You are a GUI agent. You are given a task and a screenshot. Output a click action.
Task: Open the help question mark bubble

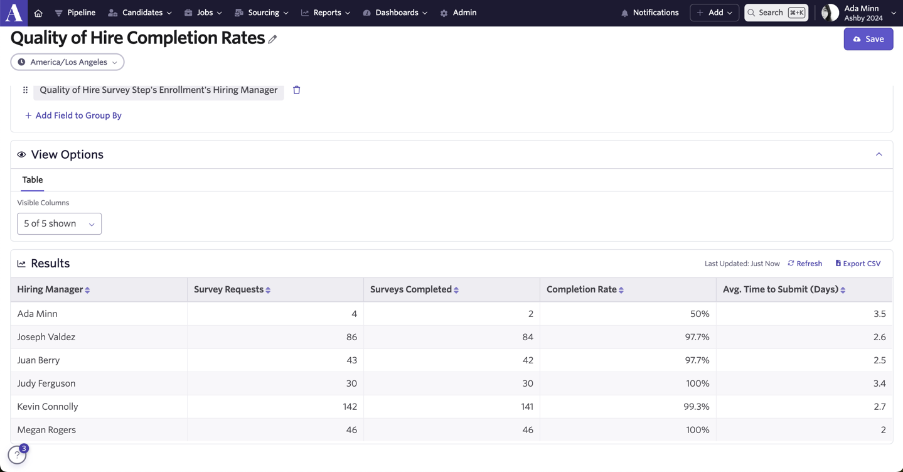17,454
